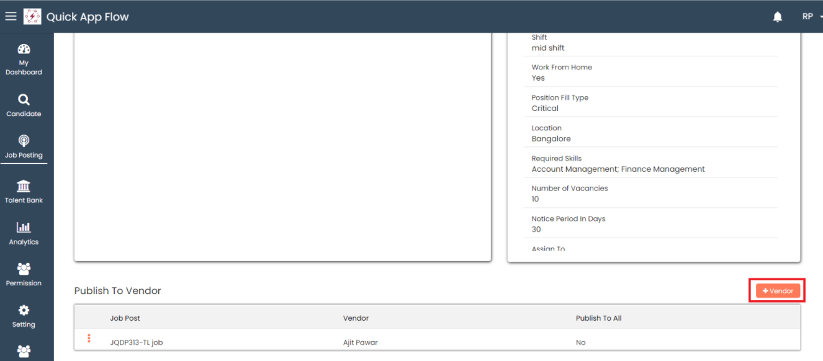
Task: Click the Quick App Flow logo
Action: (x=32, y=17)
